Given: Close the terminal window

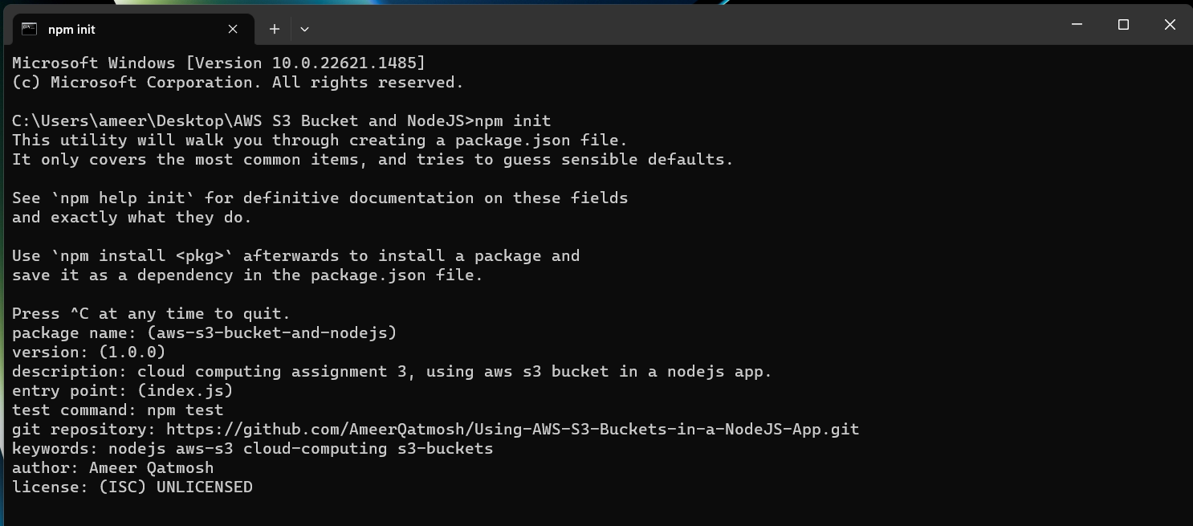Looking at the screenshot, I should point(1170,25).
